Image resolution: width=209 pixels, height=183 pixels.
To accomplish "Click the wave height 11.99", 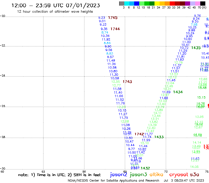I will [x=146, y=140].
